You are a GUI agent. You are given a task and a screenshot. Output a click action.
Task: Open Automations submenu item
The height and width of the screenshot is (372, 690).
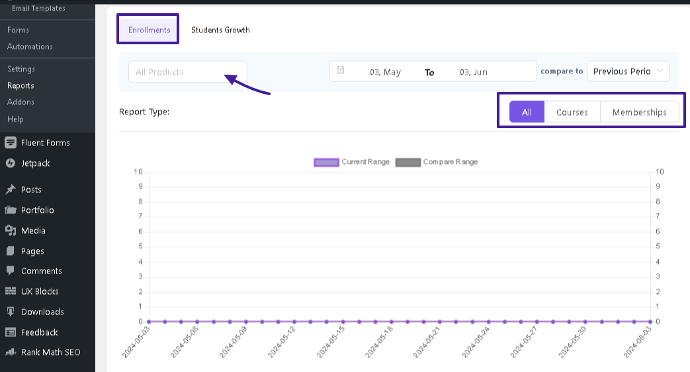pos(30,46)
